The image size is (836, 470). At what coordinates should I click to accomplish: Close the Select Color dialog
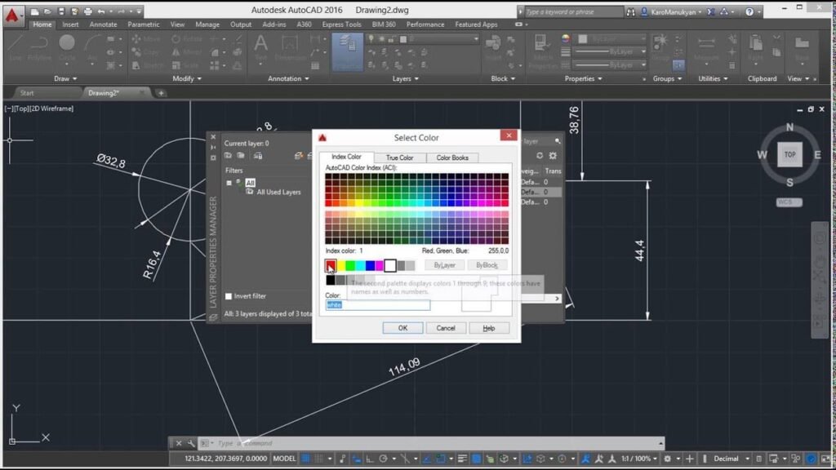click(x=509, y=136)
